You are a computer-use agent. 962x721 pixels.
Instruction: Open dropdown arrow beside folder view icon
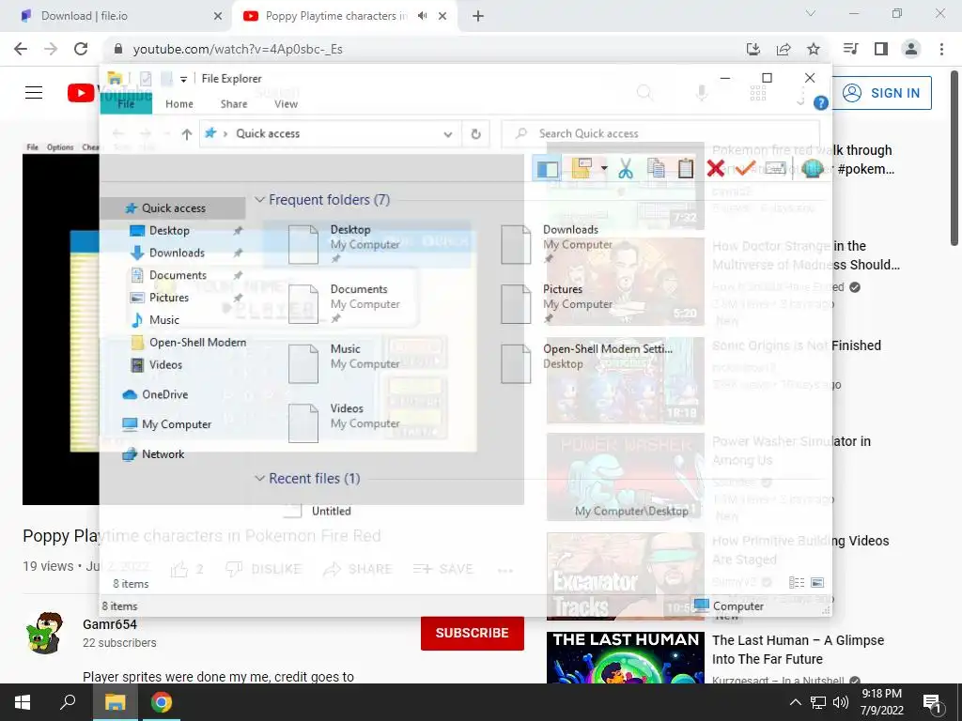(x=604, y=168)
